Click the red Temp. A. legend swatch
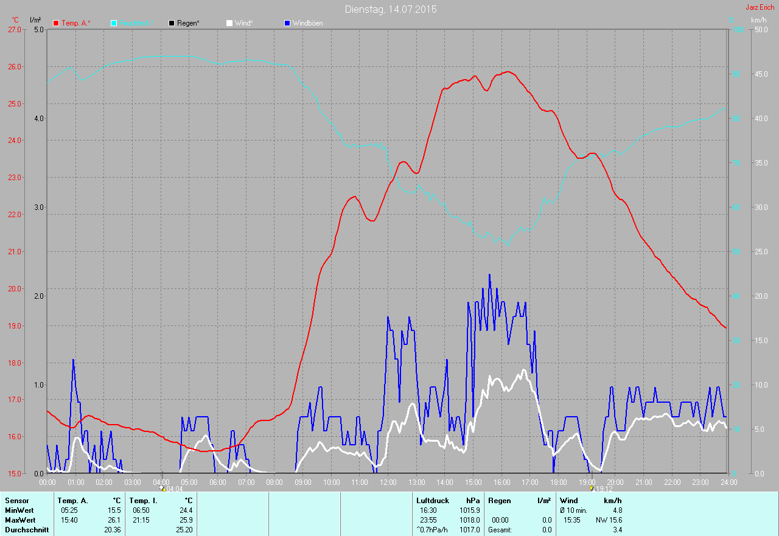The width and height of the screenshot is (779, 536). tap(56, 23)
